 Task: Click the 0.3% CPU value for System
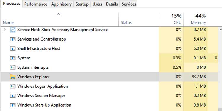pyautogui.click(x=177, y=58)
